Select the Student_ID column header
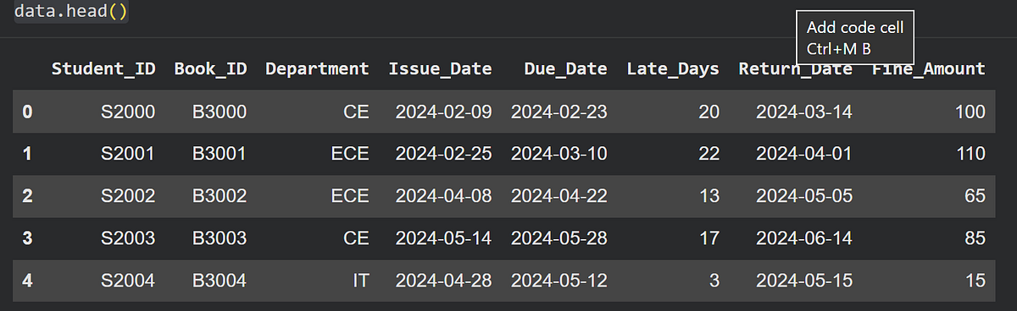Image resolution: width=1017 pixels, height=311 pixels. coord(103,69)
